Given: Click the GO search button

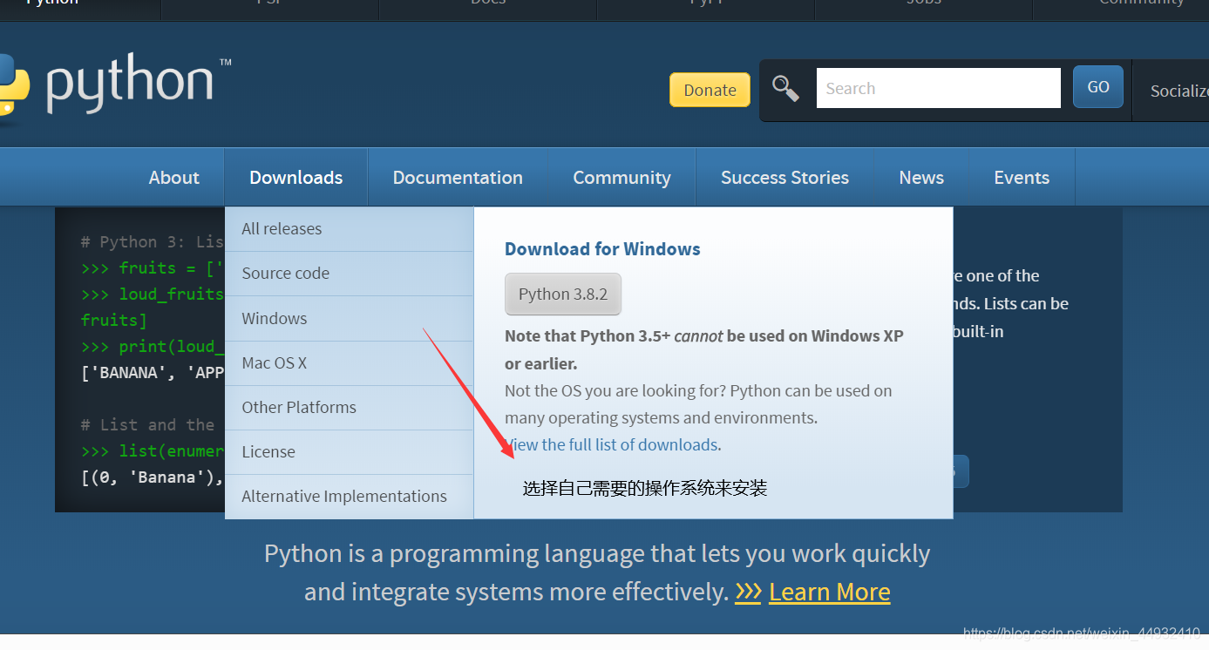Looking at the screenshot, I should [x=1098, y=87].
